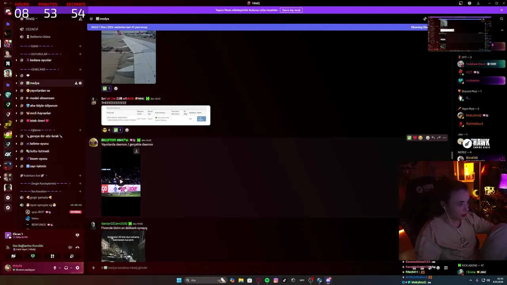Open the activities launcher icon
This screenshot has height=285, width=507.
coord(52,256)
